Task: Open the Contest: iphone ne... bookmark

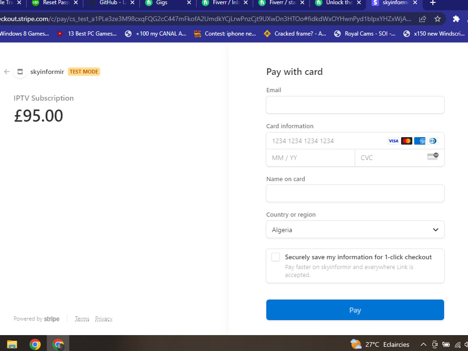Action: coord(225,34)
